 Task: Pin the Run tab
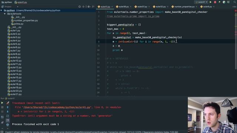2,123
